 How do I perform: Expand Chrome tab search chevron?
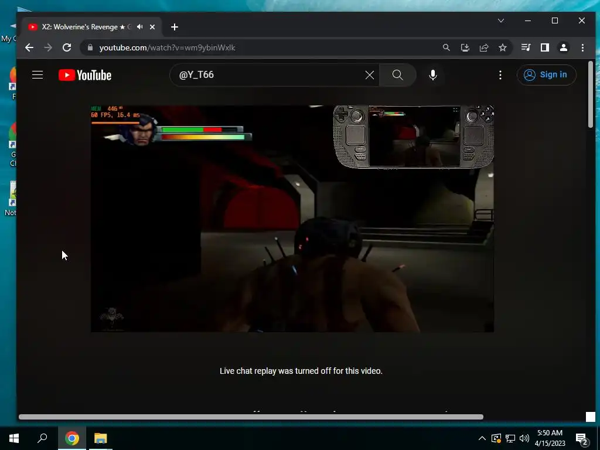coord(501,21)
